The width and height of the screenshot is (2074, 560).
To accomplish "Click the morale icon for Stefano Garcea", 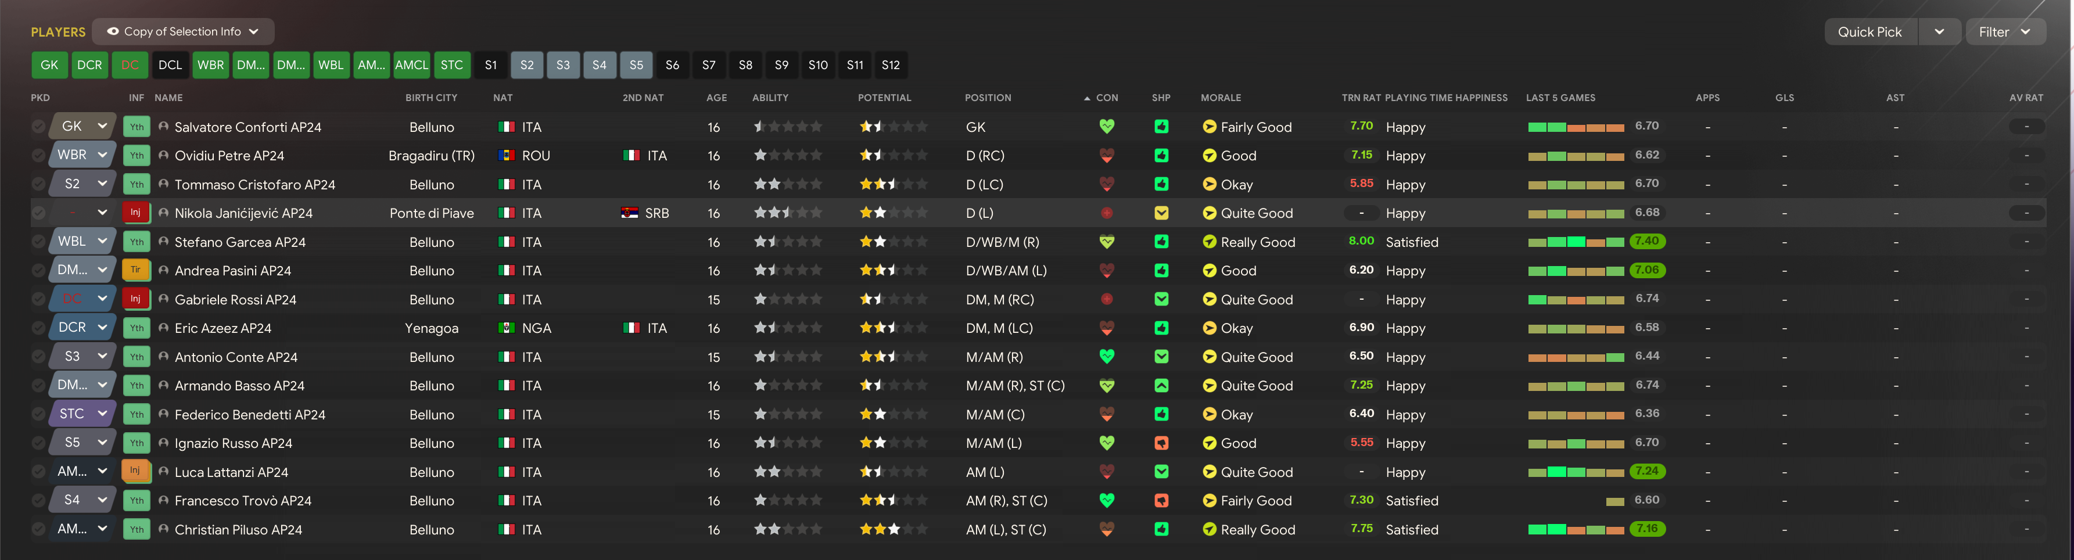I will tap(1208, 242).
